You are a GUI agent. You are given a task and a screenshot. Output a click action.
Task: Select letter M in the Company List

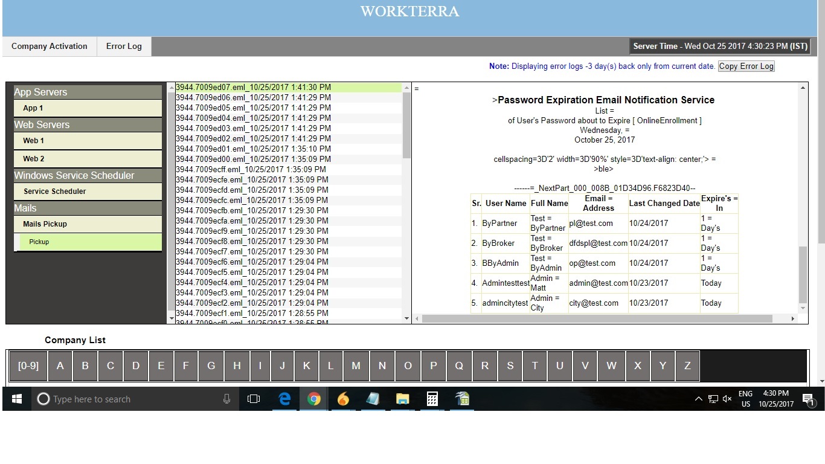tap(356, 366)
